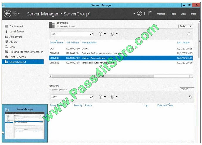The height and width of the screenshot is (145, 202).
Task: Open the Help menu
Action: click(x=193, y=14)
